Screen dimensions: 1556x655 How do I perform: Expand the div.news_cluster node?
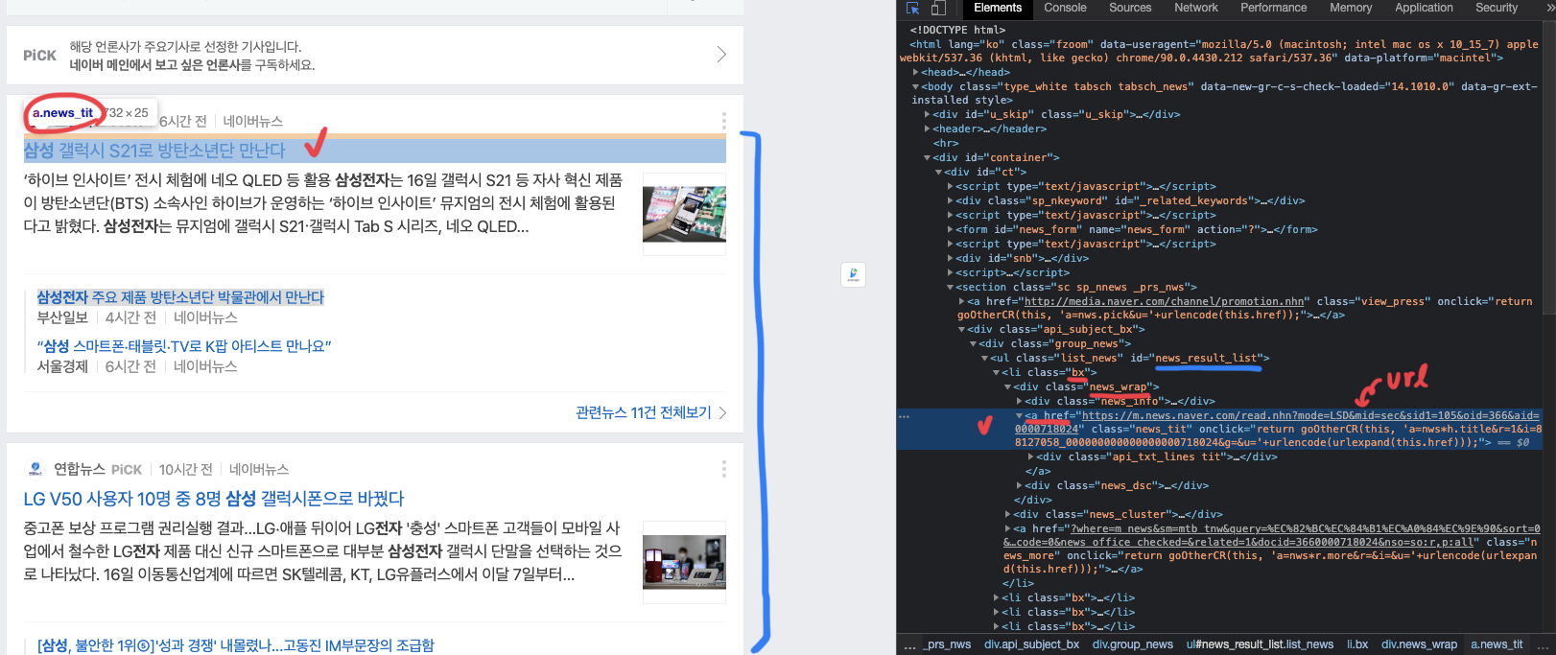pyautogui.click(x=1007, y=514)
